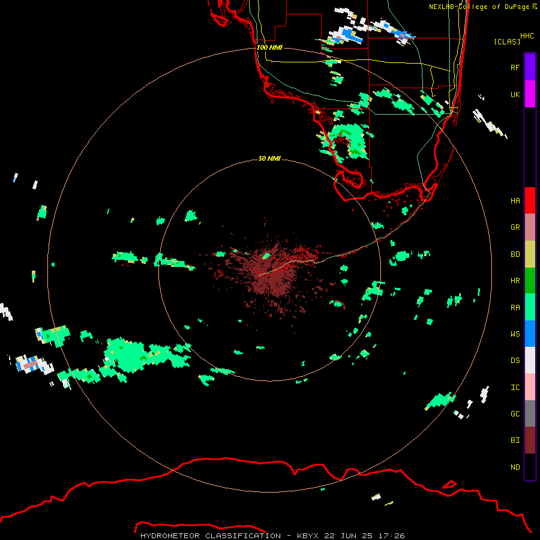Click the KBYX radar site identifier
The height and width of the screenshot is (540, 540).
(x=308, y=536)
